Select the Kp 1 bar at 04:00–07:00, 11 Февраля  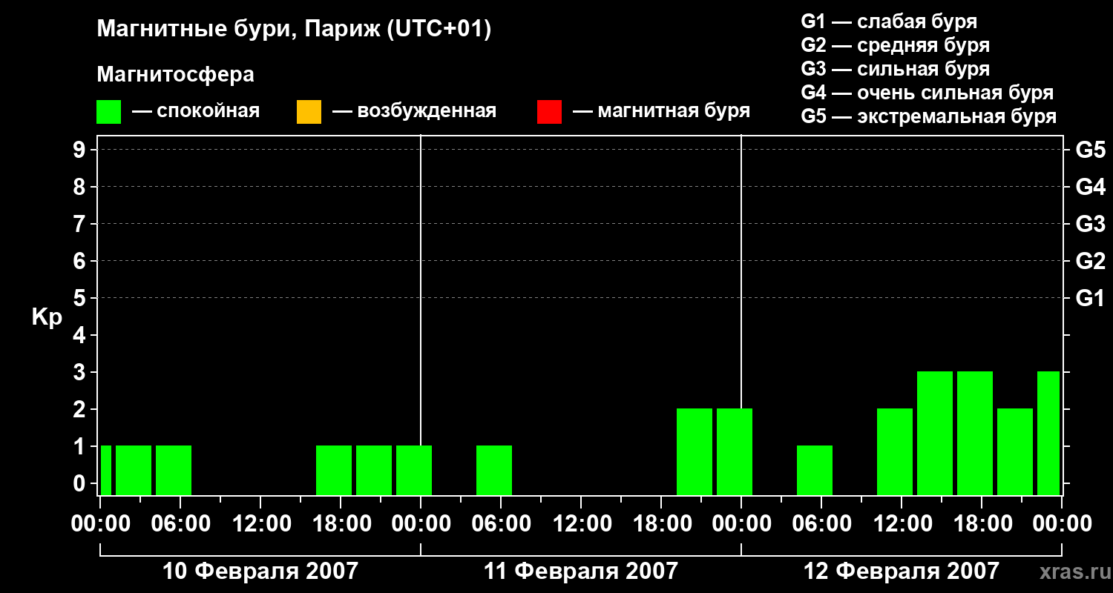point(494,470)
